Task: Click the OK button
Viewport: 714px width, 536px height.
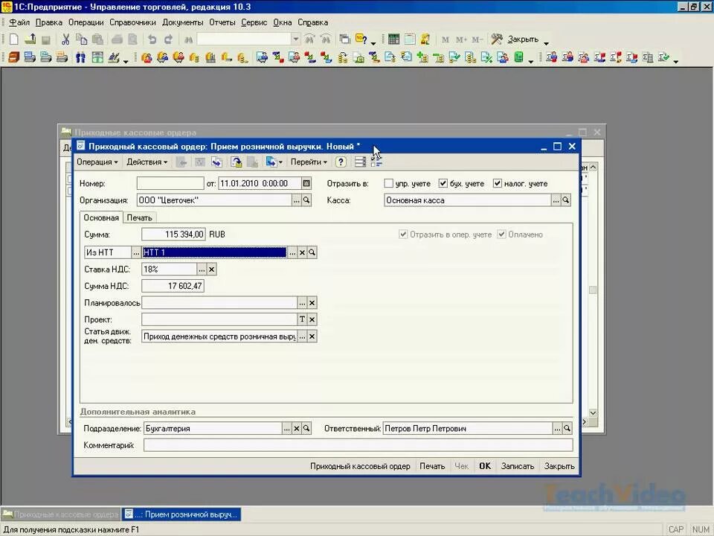Action: (x=485, y=466)
